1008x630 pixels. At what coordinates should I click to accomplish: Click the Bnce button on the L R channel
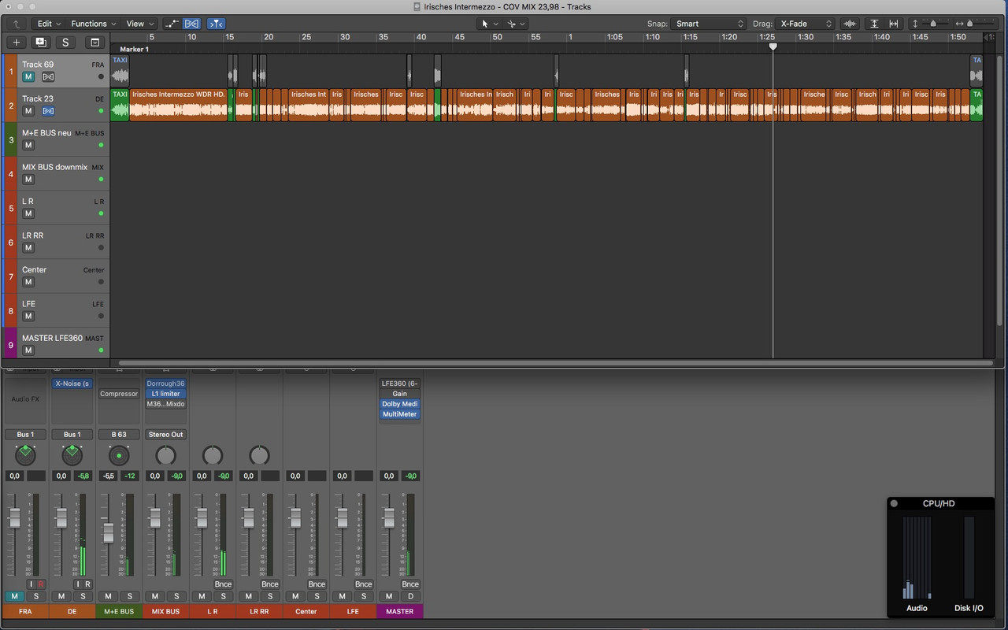coord(223,584)
